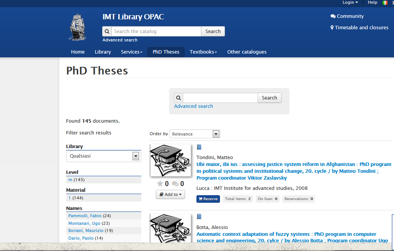
Task: Click the Total items: 2 badge
Action: tap(238, 199)
